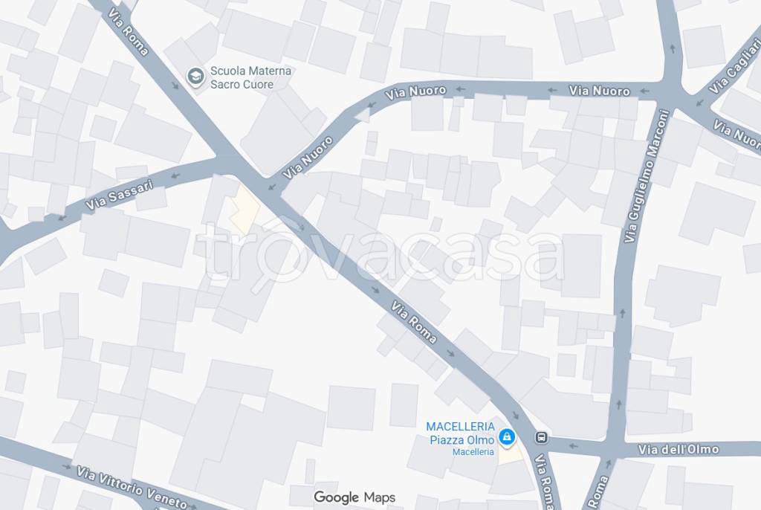Open the Scuola Materna Sacro Cuore label
The image size is (761, 510).
[250, 78]
